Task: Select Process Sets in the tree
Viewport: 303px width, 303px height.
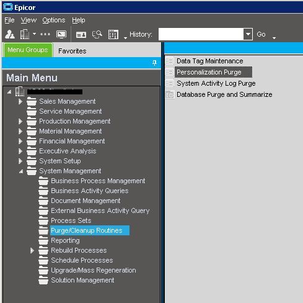Action: 71,220
